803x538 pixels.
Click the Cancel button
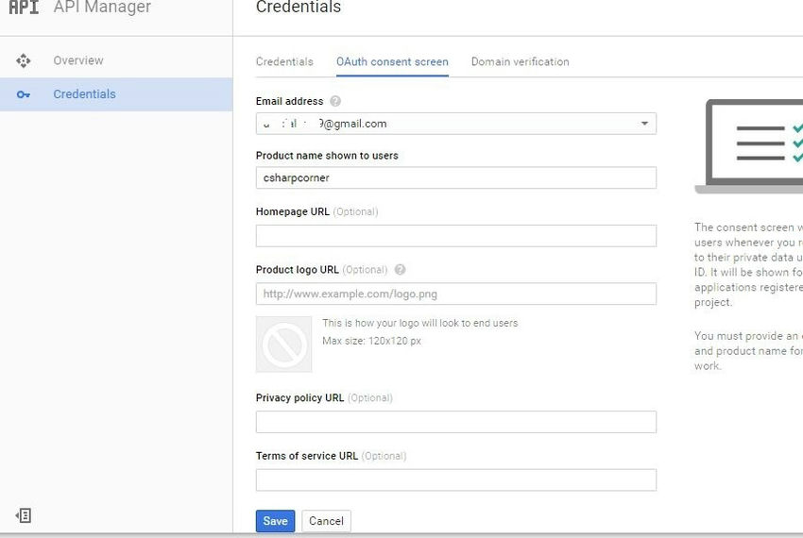(326, 521)
